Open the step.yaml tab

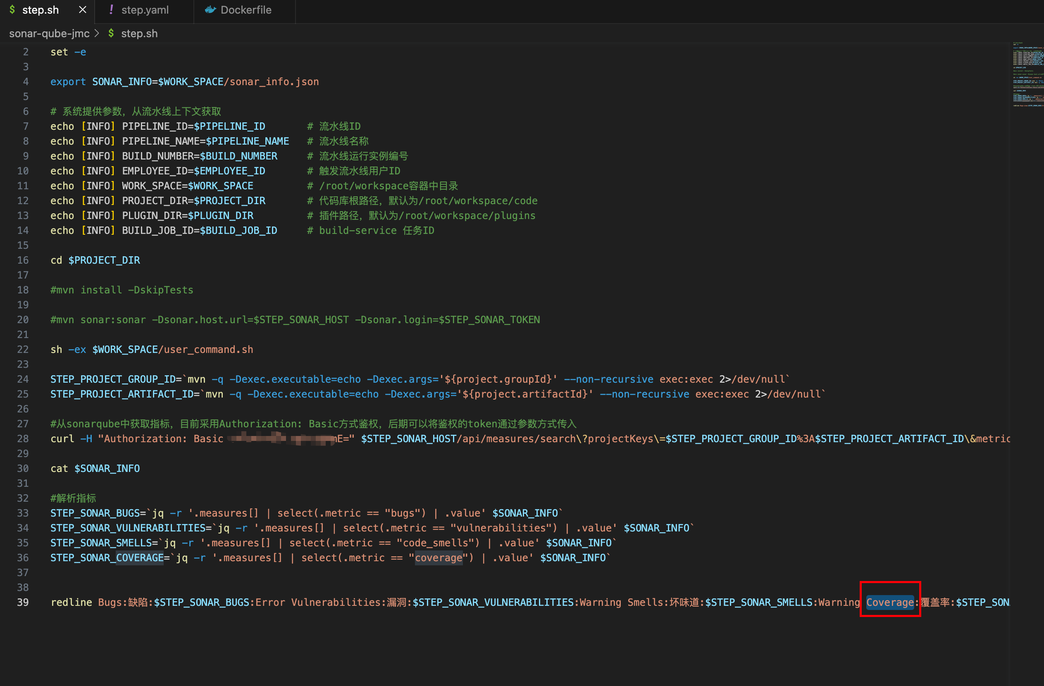pyautogui.click(x=145, y=10)
